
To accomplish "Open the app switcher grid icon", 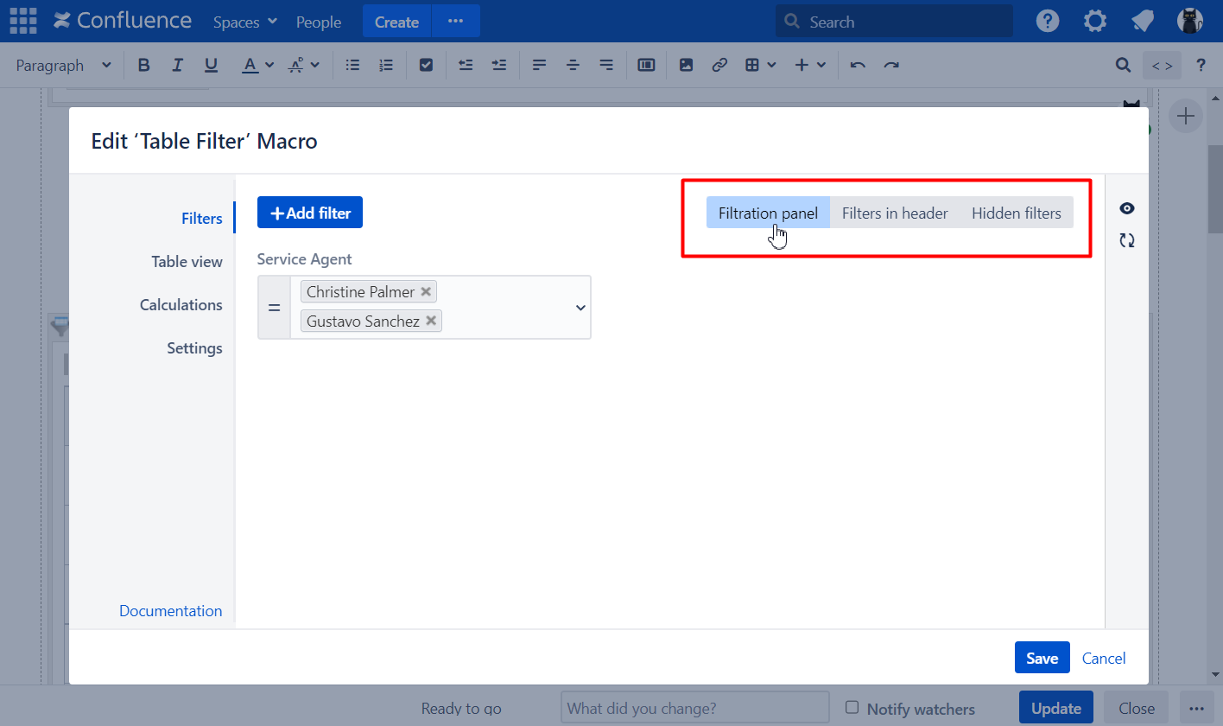I will click(x=23, y=22).
